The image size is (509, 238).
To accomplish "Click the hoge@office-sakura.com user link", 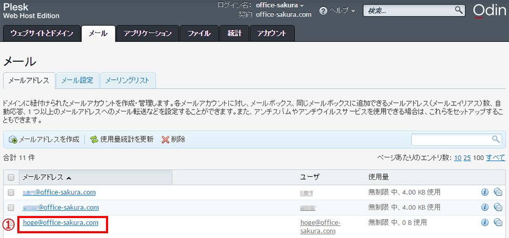I will (x=321, y=226).
